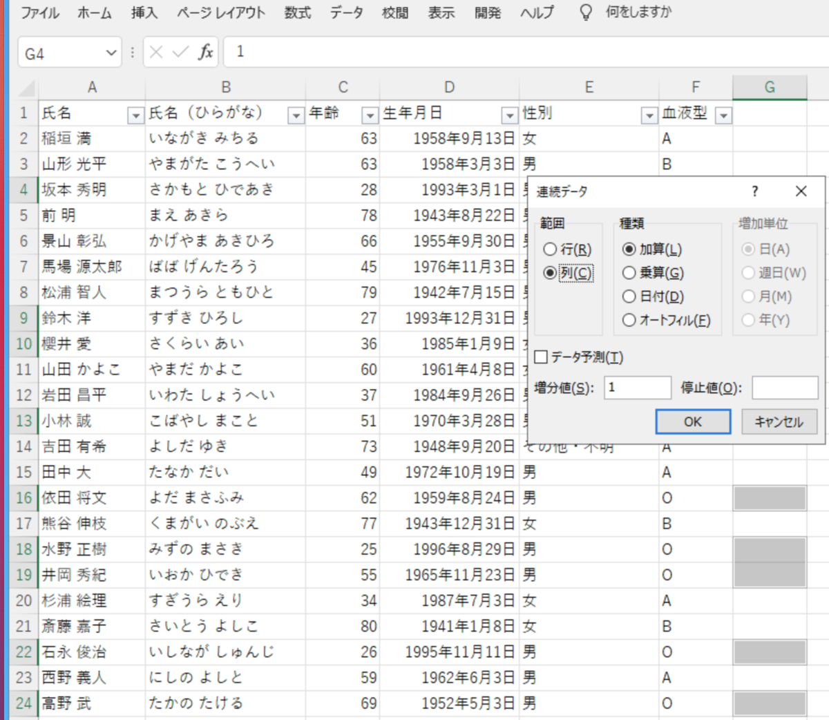Screen dimensions: 829x720
Task: Click the lightbulb Tell Me icon
Action: [585, 12]
